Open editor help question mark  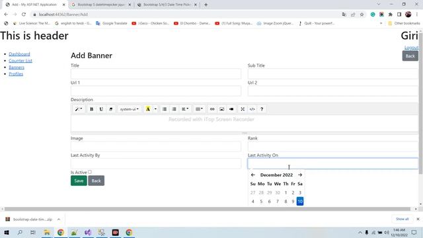[262, 109]
